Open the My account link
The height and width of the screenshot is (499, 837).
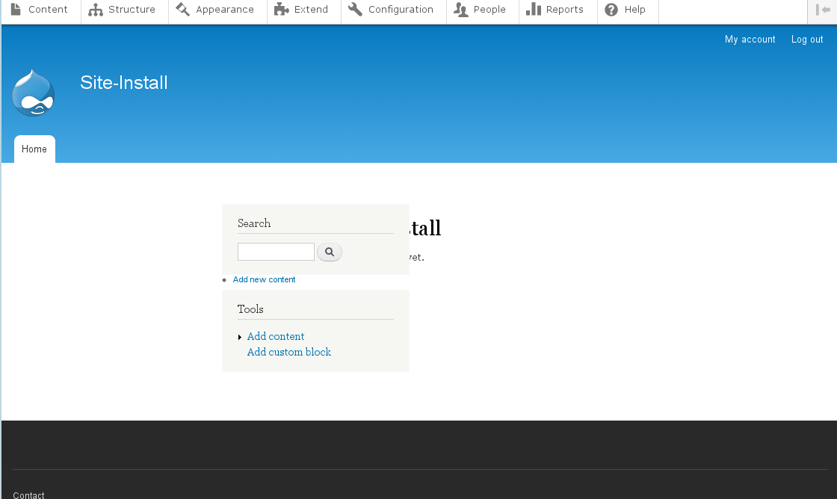pos(750,39)
